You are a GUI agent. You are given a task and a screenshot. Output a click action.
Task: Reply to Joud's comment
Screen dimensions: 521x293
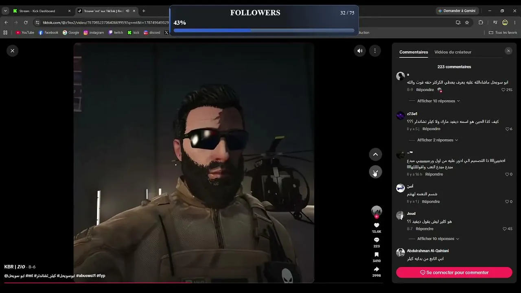425,229
